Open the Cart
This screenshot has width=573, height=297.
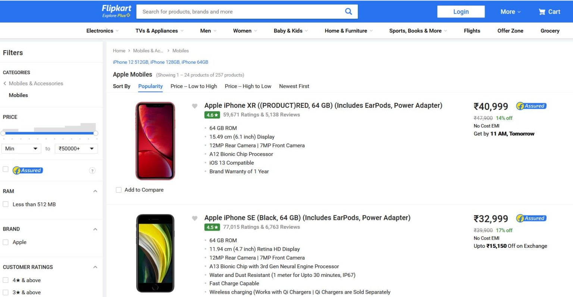[549, 12]
